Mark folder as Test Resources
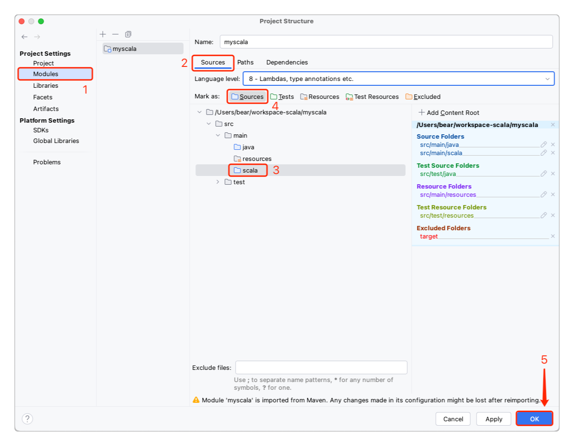 pos(372,96)
